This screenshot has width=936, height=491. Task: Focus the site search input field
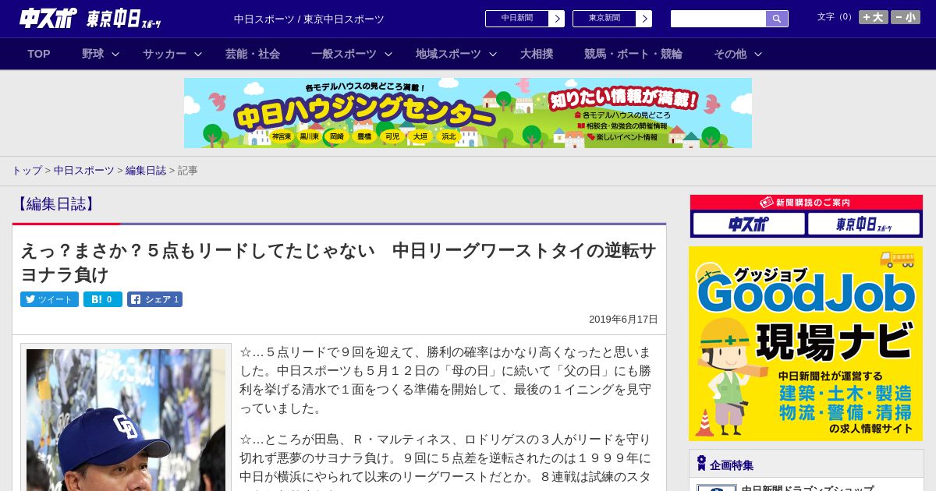[x=718, y=19]
